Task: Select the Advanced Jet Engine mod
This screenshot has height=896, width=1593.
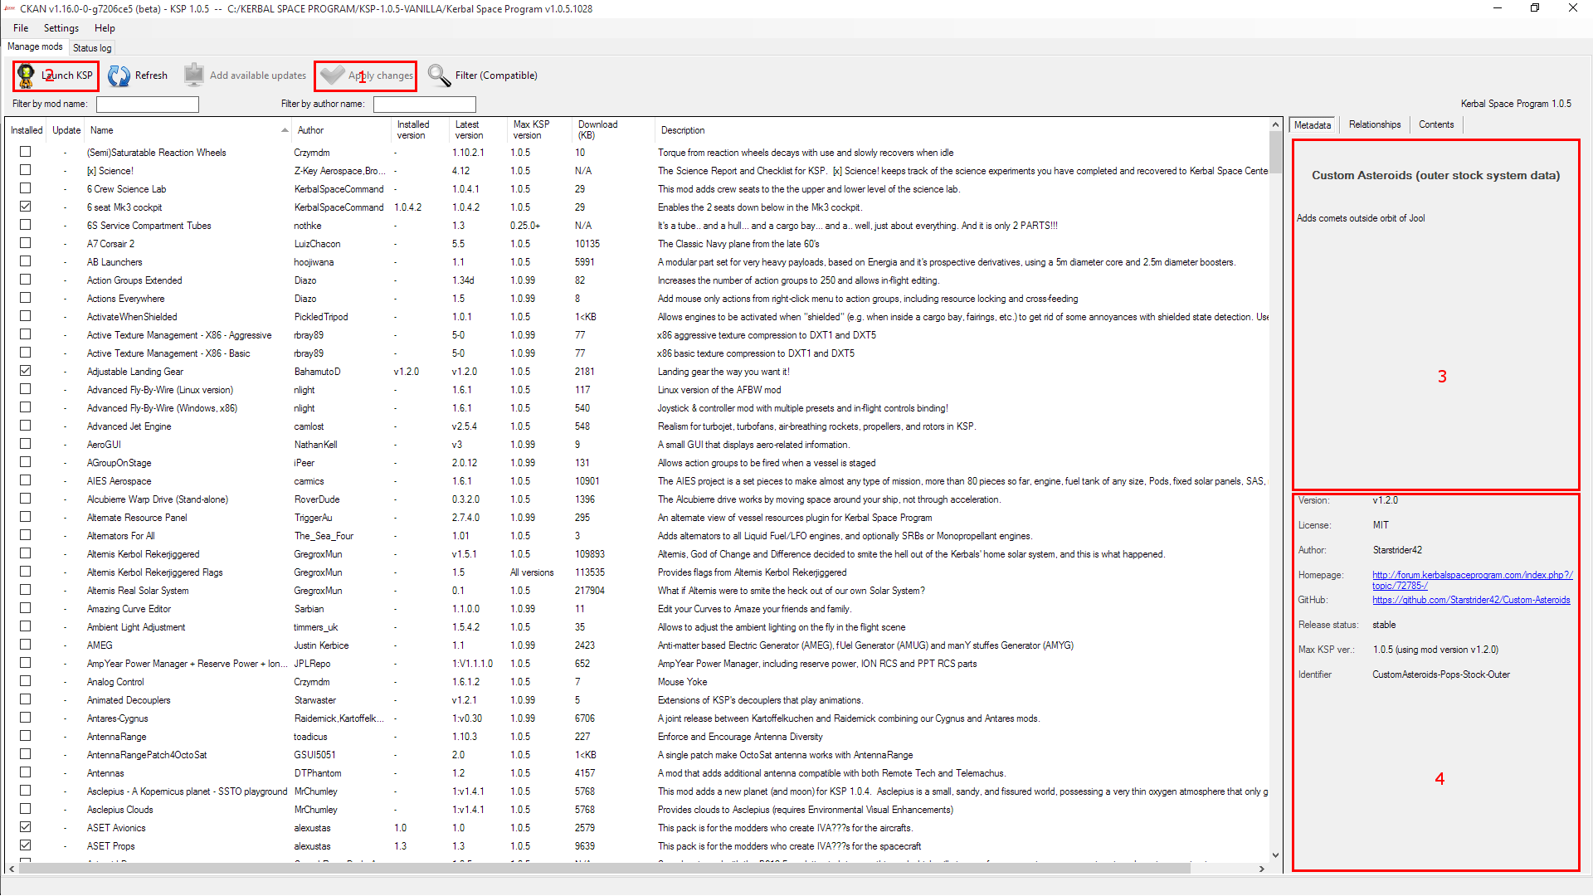Action: 637,426
